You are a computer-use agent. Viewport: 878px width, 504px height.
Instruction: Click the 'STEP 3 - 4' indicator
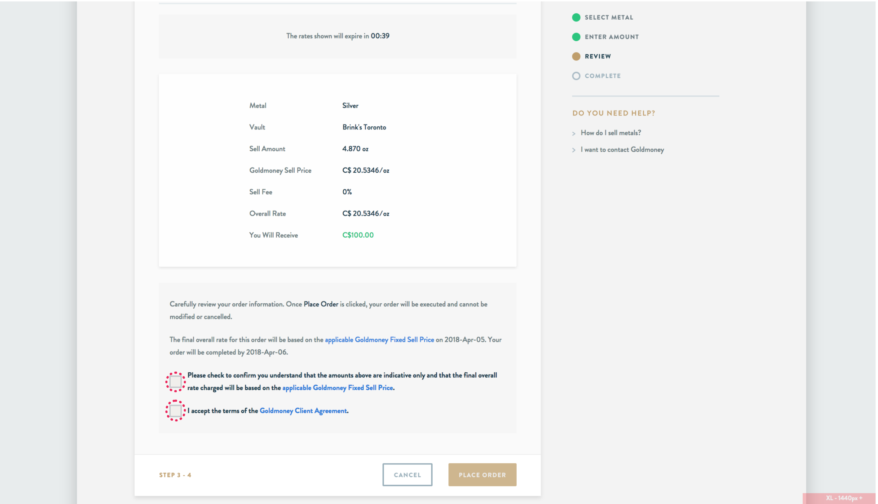coord(175,475)
